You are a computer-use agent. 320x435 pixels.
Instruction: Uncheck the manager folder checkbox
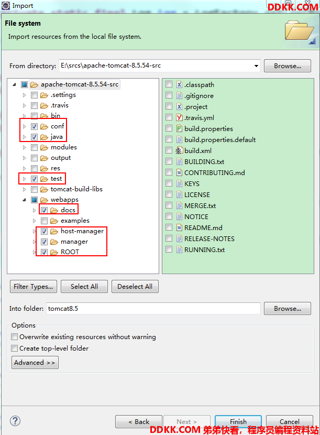(44, 242)
